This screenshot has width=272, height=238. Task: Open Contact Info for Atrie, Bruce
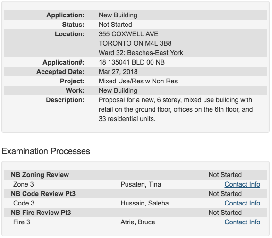(242, 222)
